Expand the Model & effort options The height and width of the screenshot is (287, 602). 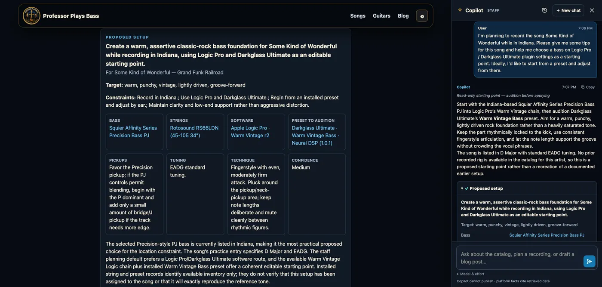(x=470, y=274)
